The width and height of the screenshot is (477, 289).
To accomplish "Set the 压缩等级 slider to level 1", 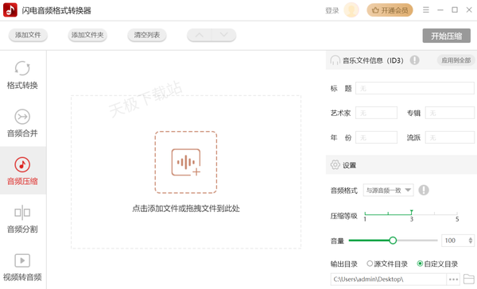I will point(365,214).
